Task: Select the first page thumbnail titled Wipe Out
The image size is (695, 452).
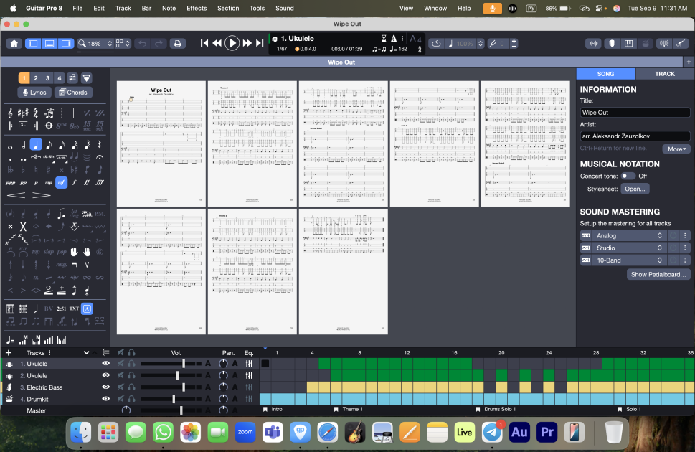Action: coord(161,143)
